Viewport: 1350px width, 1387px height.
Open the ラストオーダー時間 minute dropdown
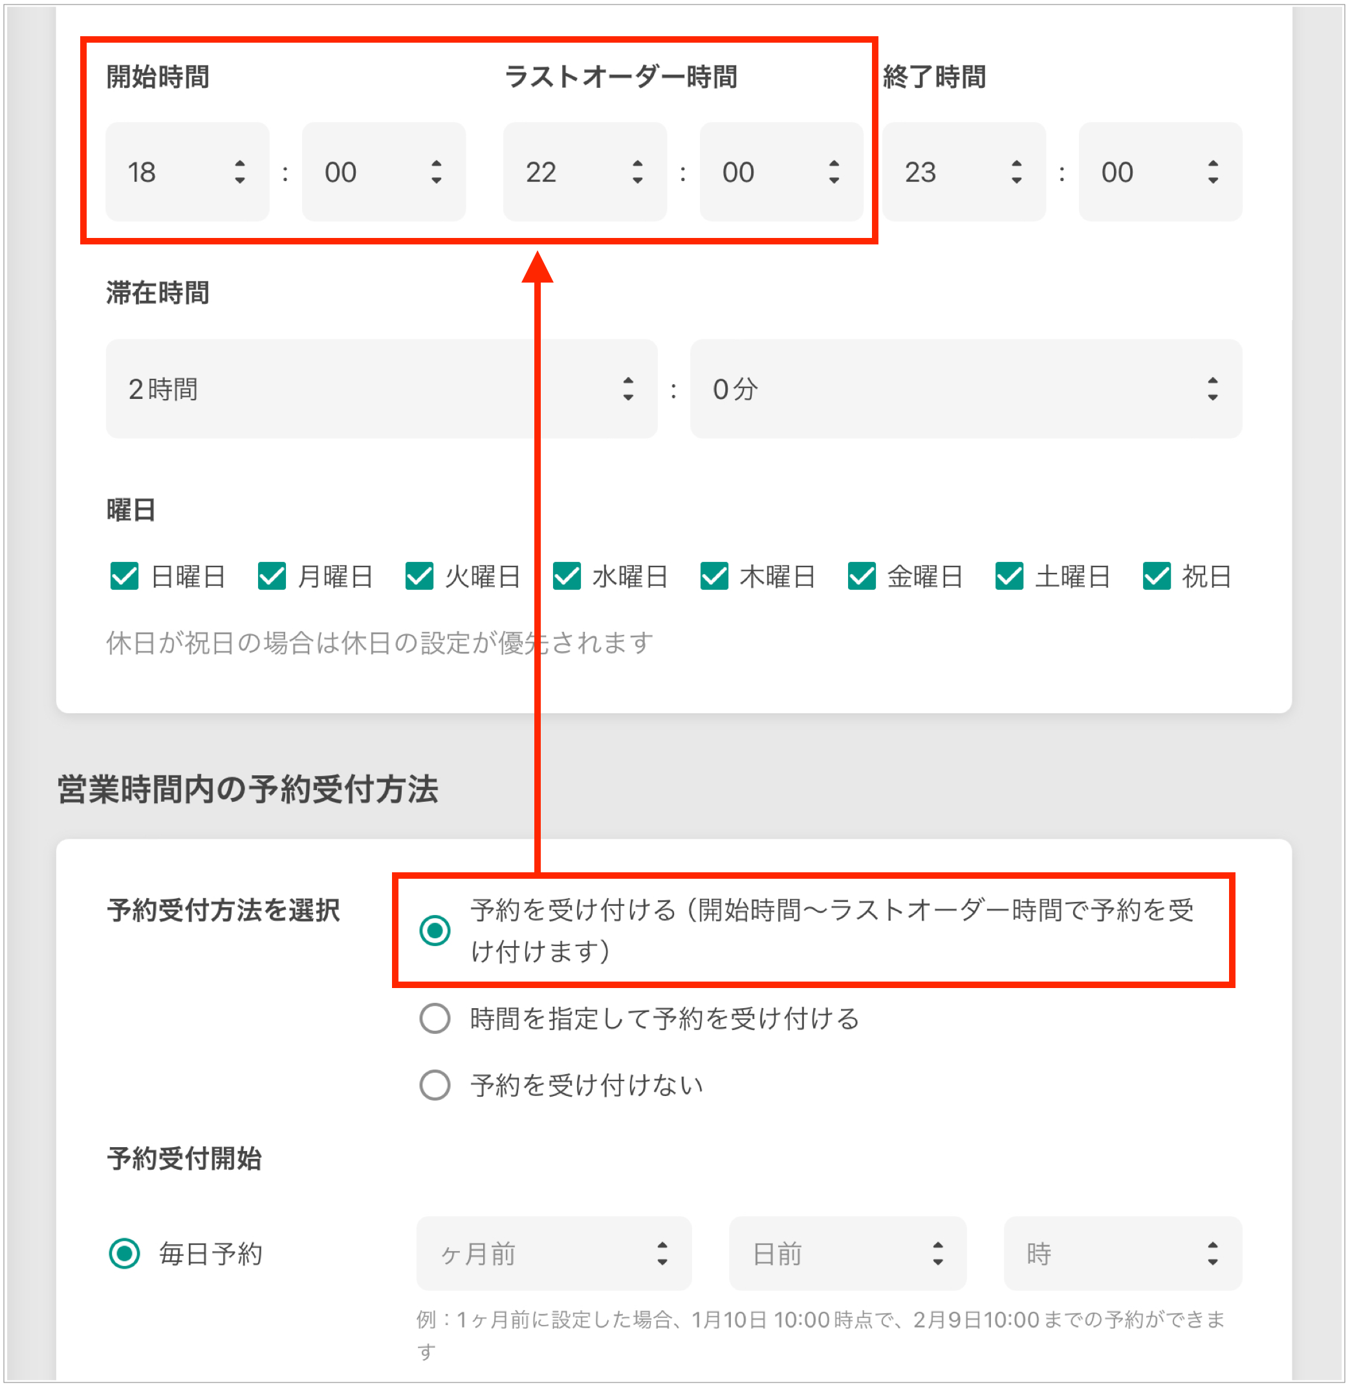[x=781, y=172]
